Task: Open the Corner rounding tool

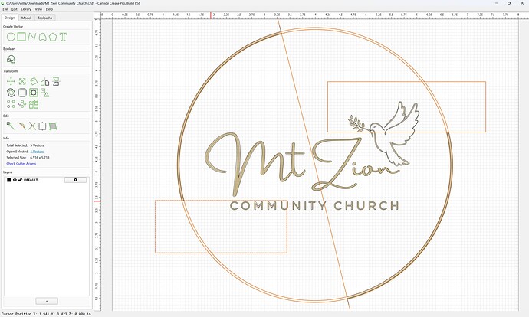Action: pyautogui.click(x=22, y=93)
